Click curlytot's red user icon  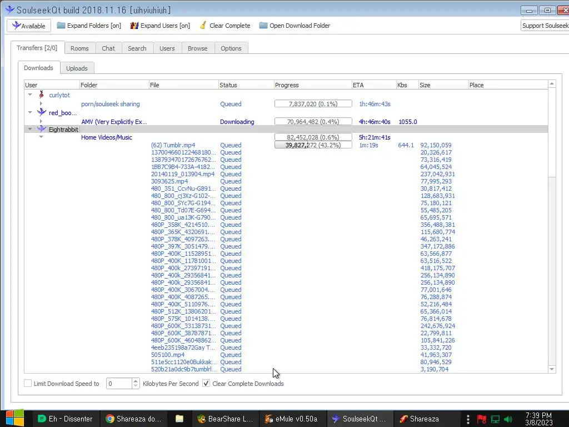point(41,95)
